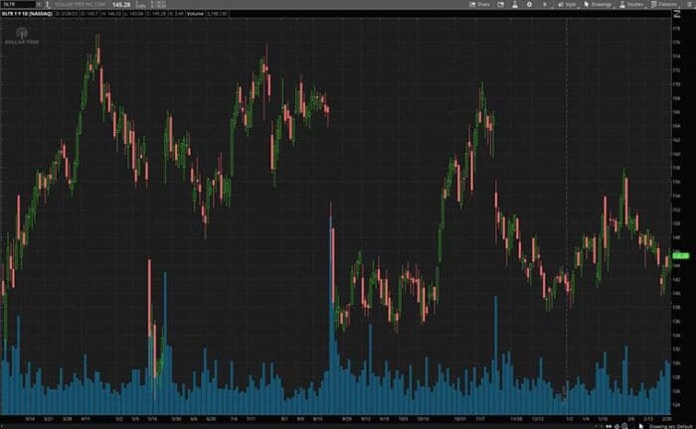Screen dimensions: 696x429
Task: Open the Studies menu
Action: (x=631, y=4)
